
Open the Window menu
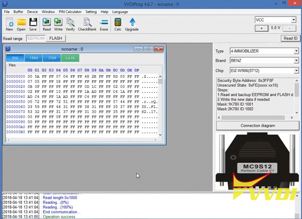point(48,12)
